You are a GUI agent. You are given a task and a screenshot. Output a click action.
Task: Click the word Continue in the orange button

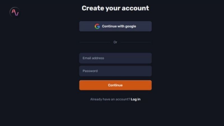tap(115, 85)
